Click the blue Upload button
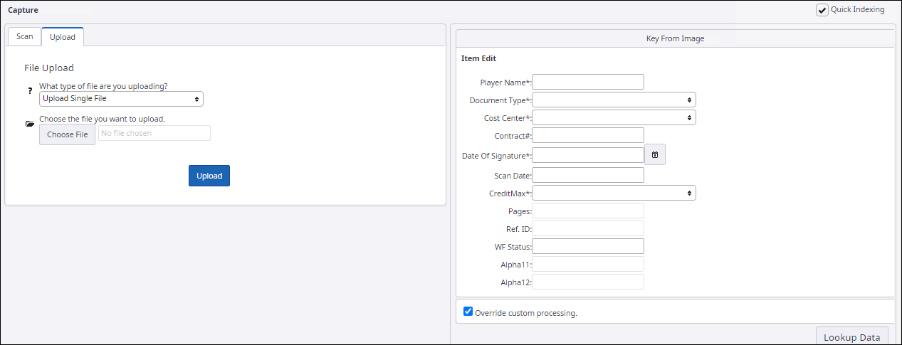 209,176
